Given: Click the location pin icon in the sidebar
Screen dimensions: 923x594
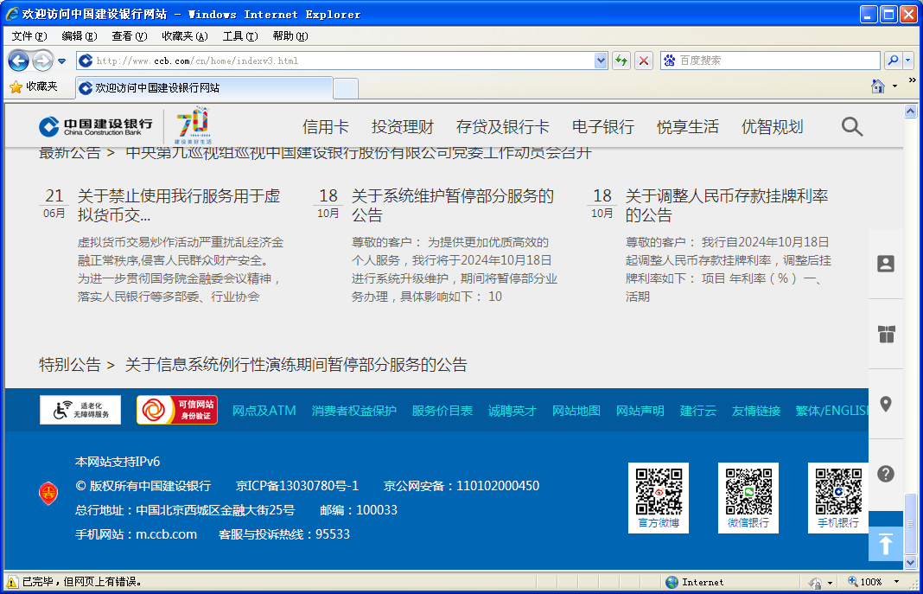Looking at the screenshot, I should pos(886,404).
